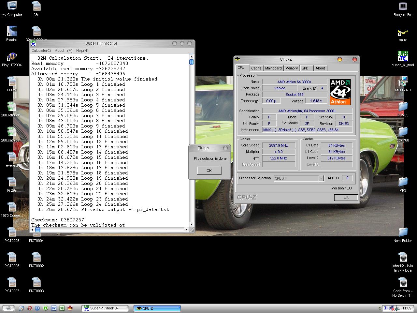The width and height of the screenshot is (417, 313).
Task: Open the everest desktop icon
Action: coord(12,159)
